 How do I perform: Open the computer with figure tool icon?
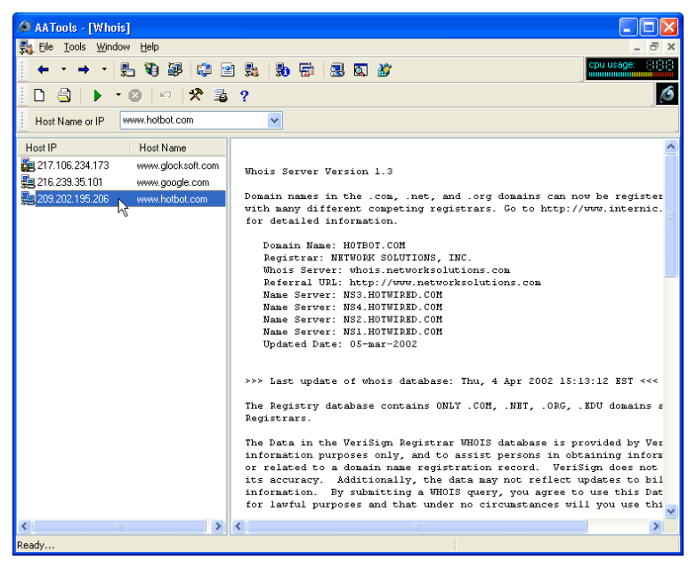(252, 69)
